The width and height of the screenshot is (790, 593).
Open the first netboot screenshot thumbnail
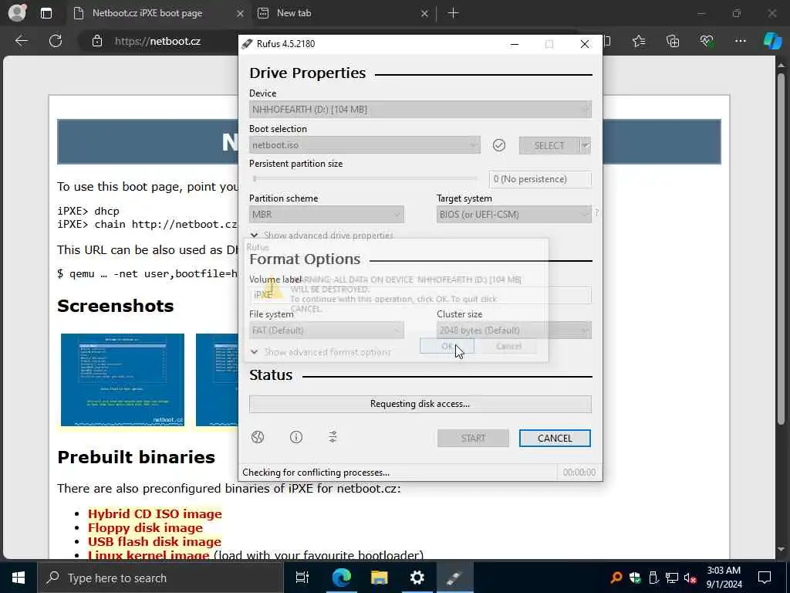pos(123,380)
